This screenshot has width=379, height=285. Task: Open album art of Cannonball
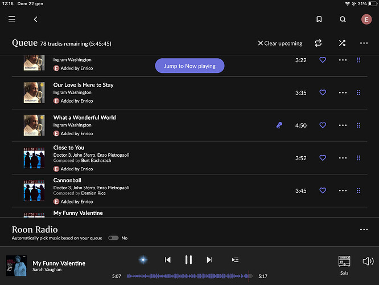pyautogui.click(x=34, y=190)
